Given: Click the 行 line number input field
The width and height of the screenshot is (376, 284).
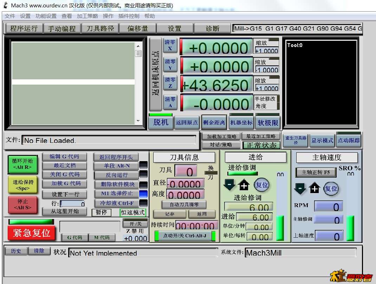Looking at the screenshot, I should [x=72, y=204].
